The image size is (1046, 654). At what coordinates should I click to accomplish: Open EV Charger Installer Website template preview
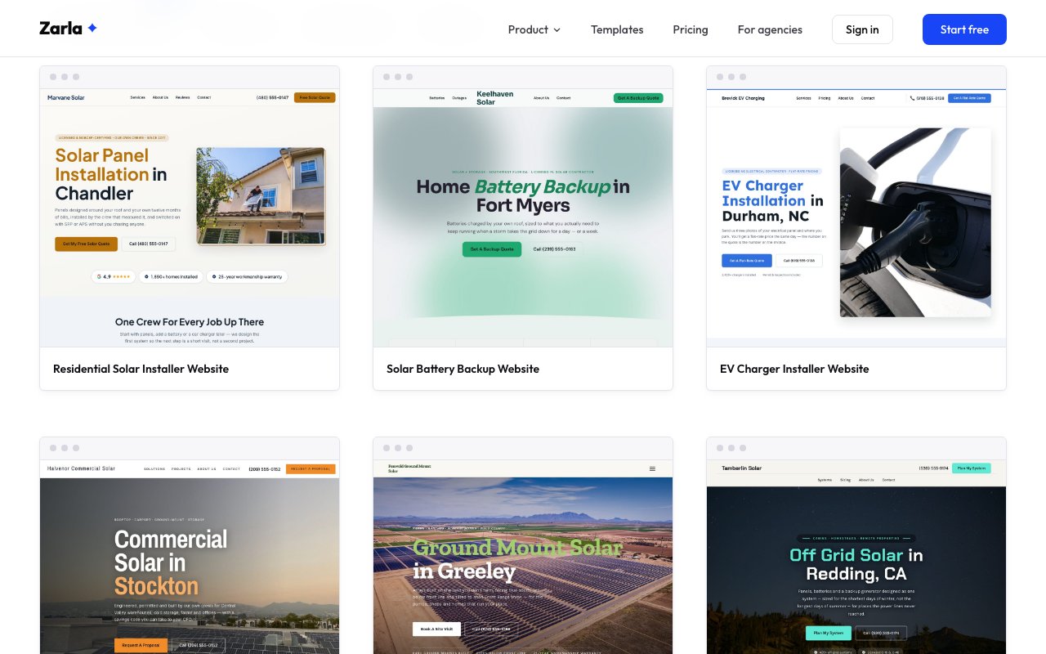pos(856,217)
